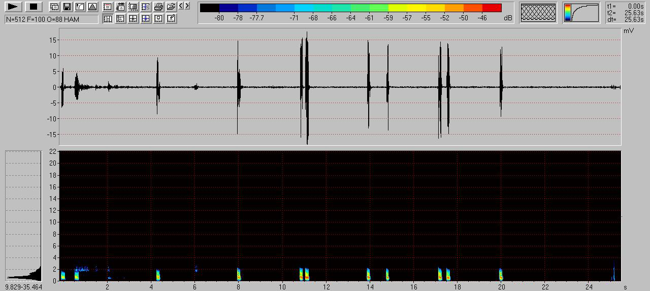Click the curve display icon in toolbar

pyautogui.click(x=80, y=7)
